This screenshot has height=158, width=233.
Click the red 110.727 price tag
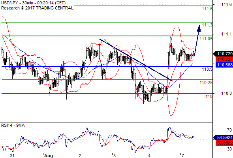224,60
